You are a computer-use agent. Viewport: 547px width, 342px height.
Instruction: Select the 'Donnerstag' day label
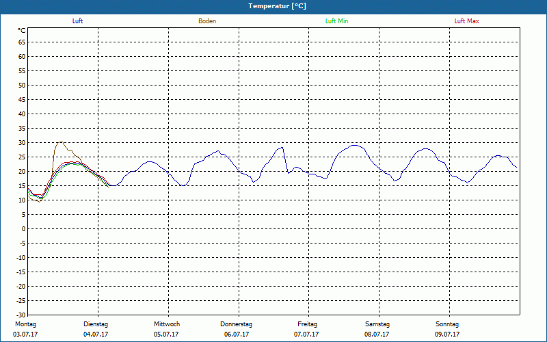point(236,324)
